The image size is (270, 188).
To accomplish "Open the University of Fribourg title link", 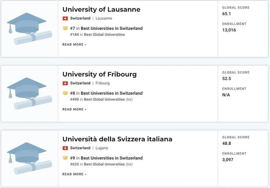I will (100, 74).
